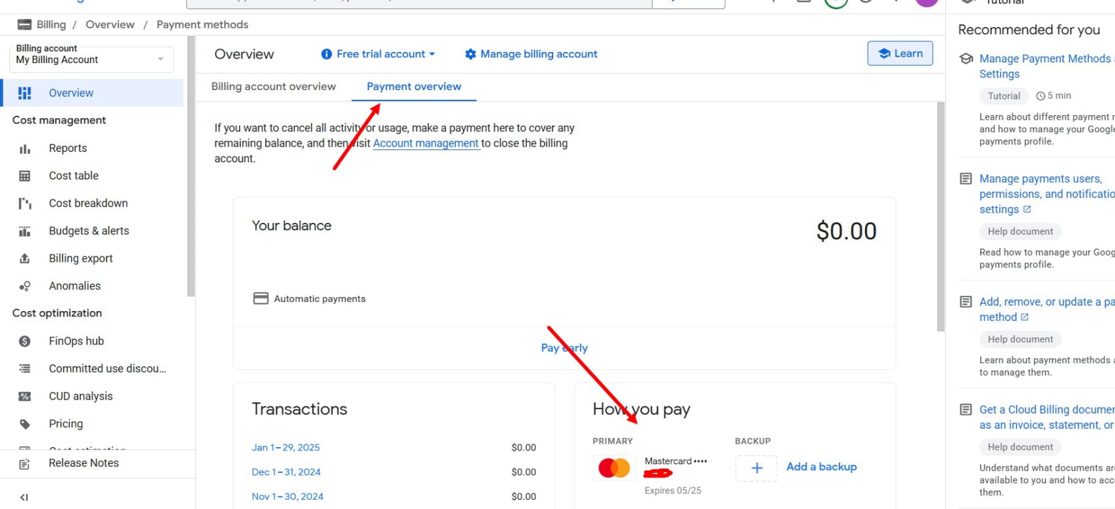Click the Cost table grid icon
This screenshot has width=1115, height=509.
tap(25, 176)
